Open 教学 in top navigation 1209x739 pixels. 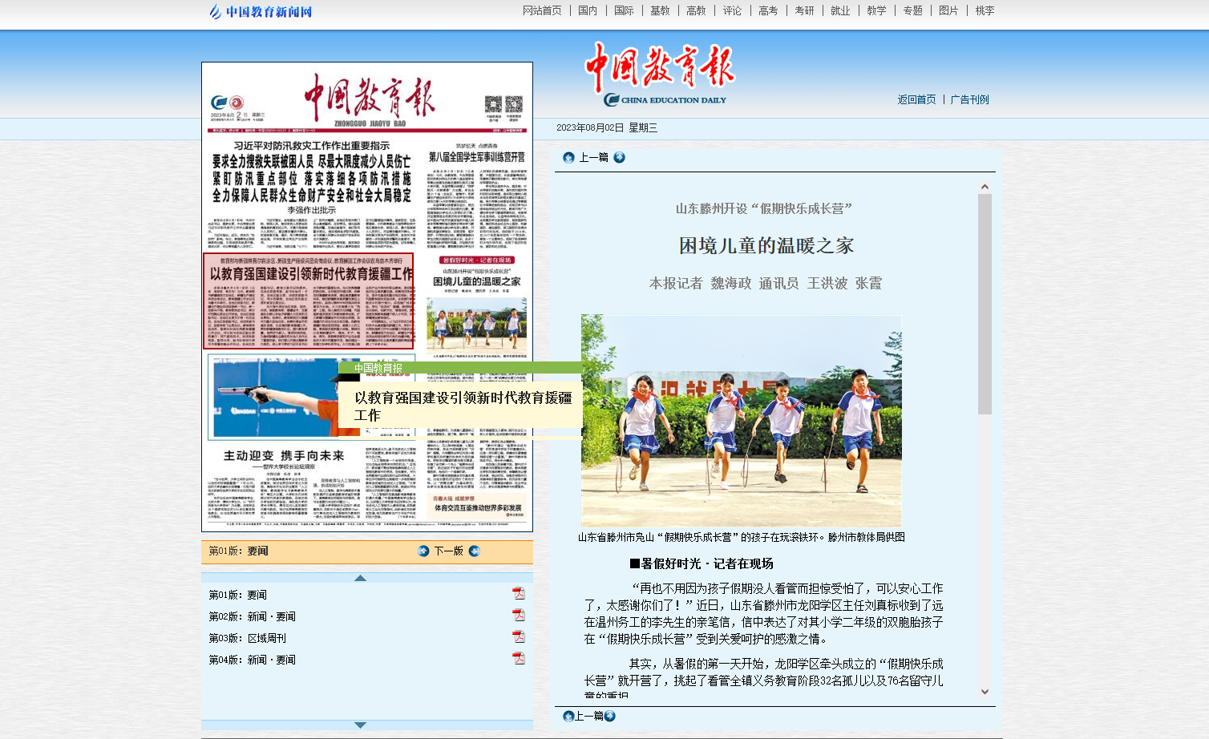(876, 10)
